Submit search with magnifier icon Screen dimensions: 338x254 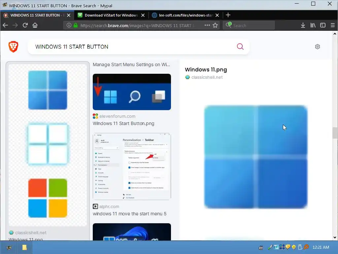click(240, 46)
